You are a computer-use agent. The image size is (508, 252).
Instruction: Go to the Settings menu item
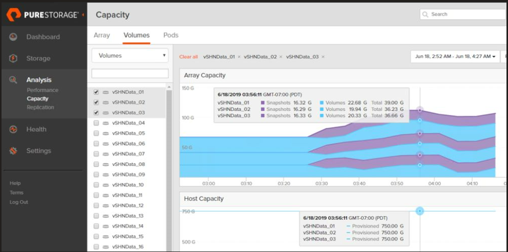pos(38,151)
